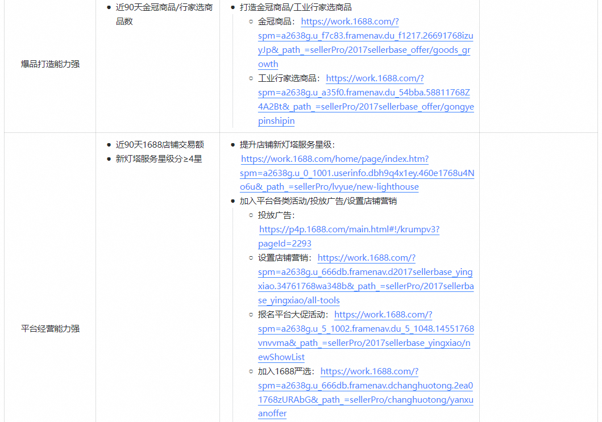Viewport: 602px width, 422px height.
Task: Click the 工业行家选商品： sub-bullet label text
Action: coord(290,78)
